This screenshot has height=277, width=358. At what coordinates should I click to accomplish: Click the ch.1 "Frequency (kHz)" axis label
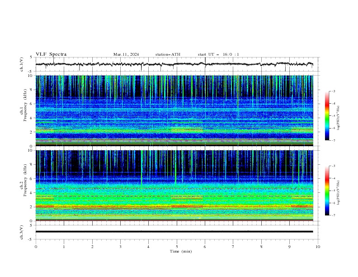[x=25, y=105]
